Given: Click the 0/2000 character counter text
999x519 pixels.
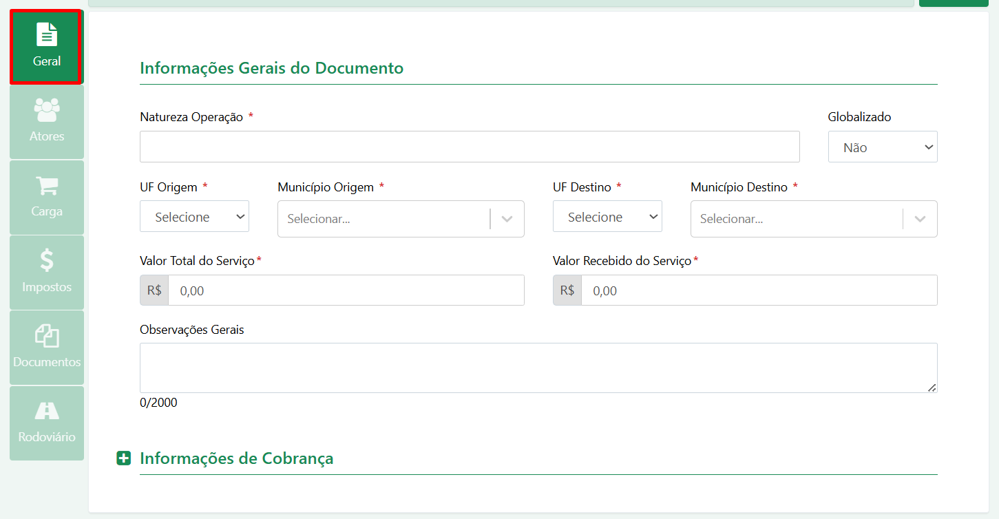Looking at the screenshot, I should click(158, 403).
